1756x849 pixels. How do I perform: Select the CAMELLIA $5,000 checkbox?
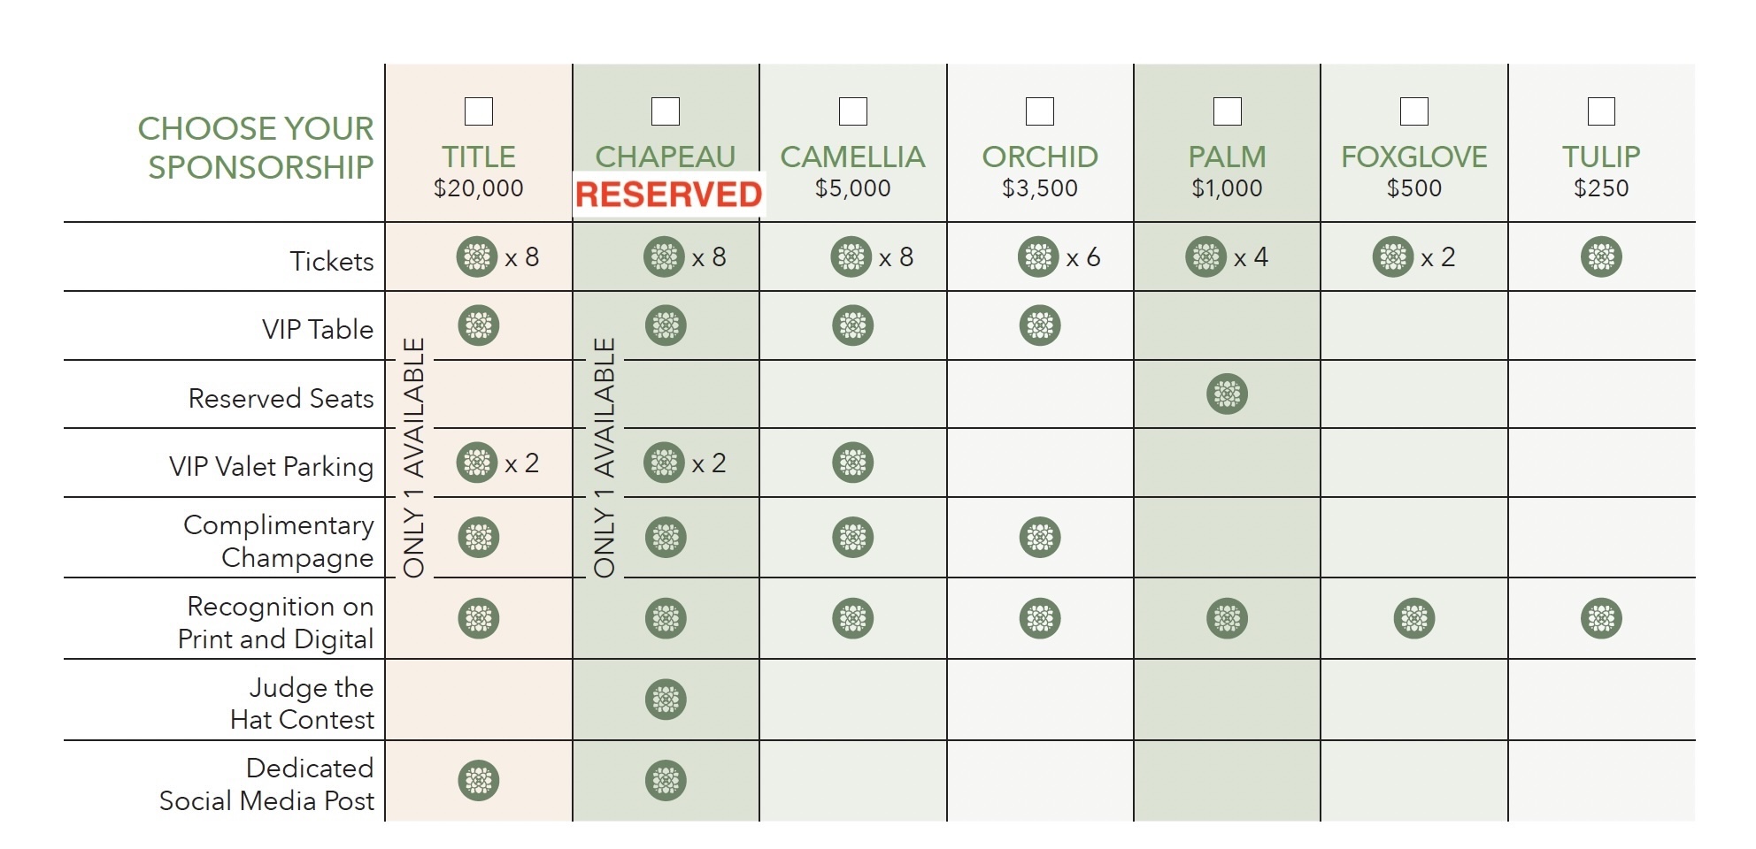click(x=853, y=111)
